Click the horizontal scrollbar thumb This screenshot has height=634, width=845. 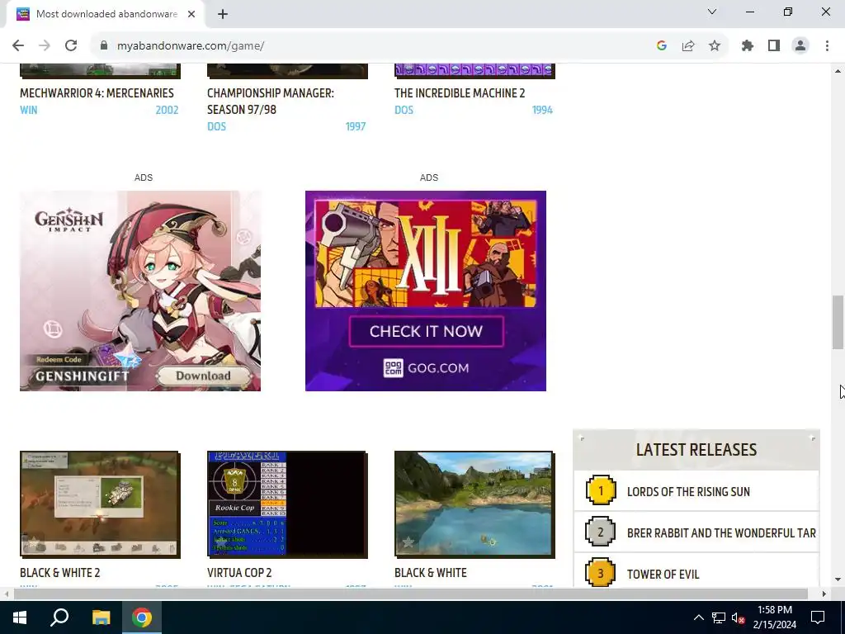tap(411, 594)
